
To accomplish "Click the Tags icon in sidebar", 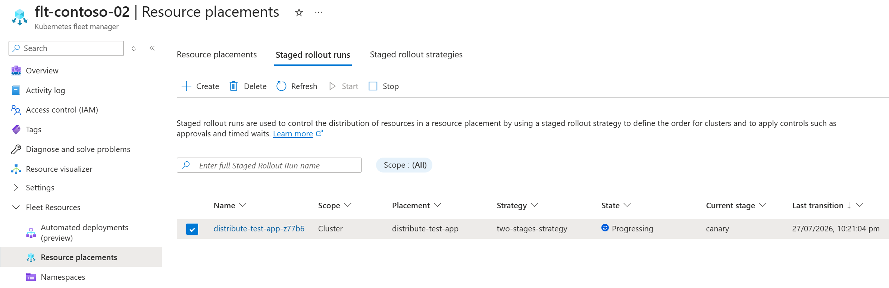I will 16,129.
